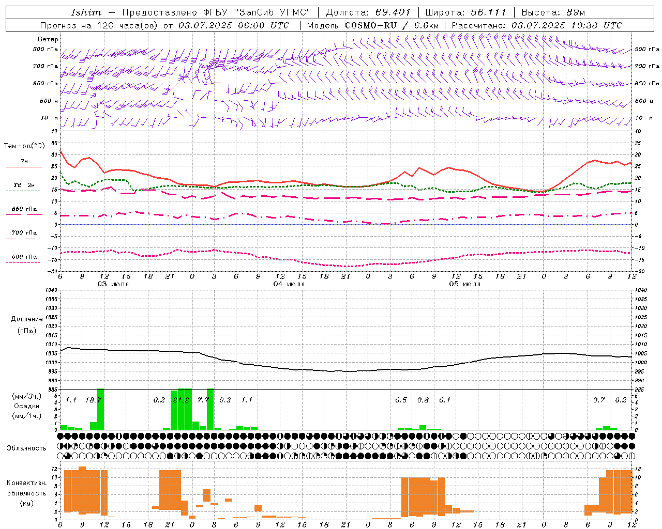Click the model name "COSMO-RU / 6.6км"

point(392,25)
